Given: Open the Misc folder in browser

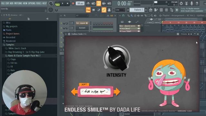Looking at the screenshot, I should point(8,23).
